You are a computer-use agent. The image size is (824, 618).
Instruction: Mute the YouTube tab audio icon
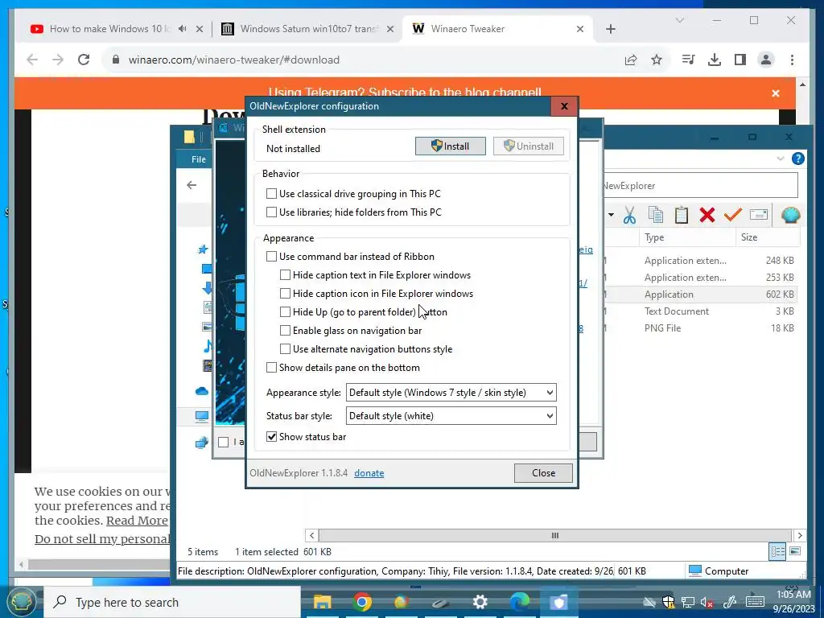tap(183, 29)
